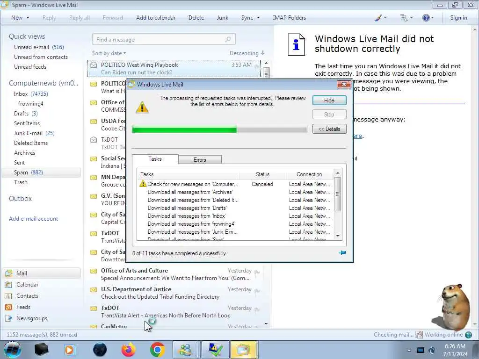Select the Outbox heading
This screenshot has width=479, height=359.
20,198
